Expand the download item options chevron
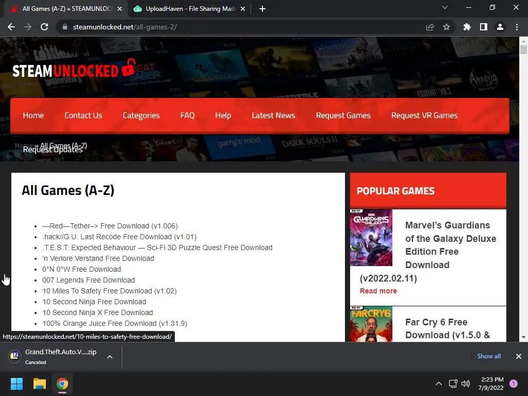This screenshot has width=528, height=396. [x=110, y=357]
